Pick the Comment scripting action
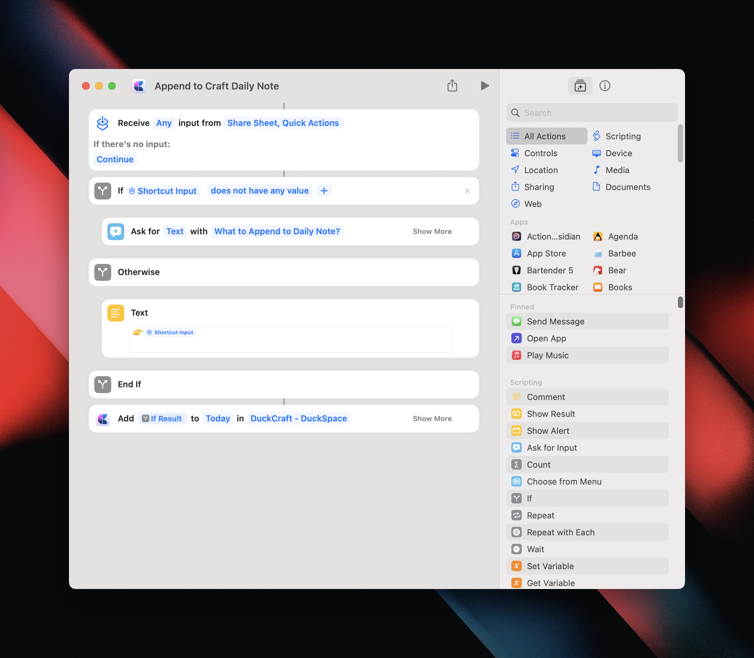 pyautogui.click(x=587, y=397)
